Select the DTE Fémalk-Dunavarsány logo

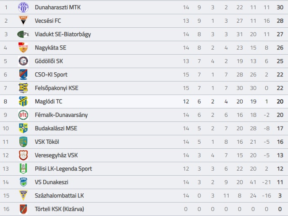(23, 115)
